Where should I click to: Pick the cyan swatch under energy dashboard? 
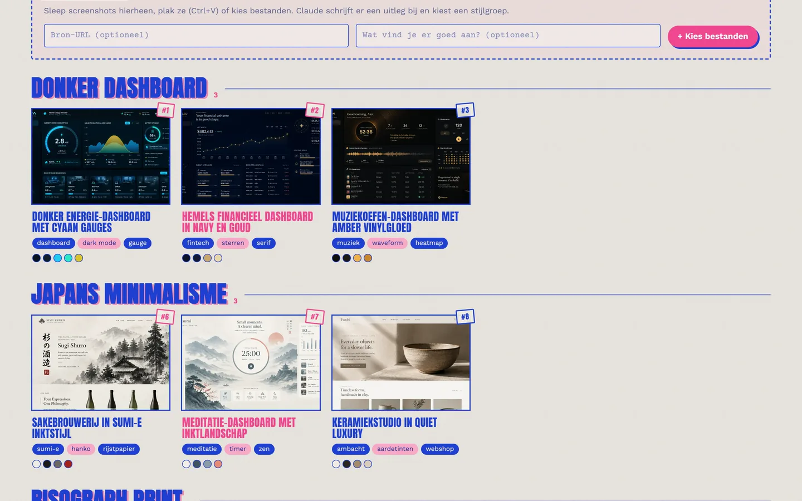[57, 258]
